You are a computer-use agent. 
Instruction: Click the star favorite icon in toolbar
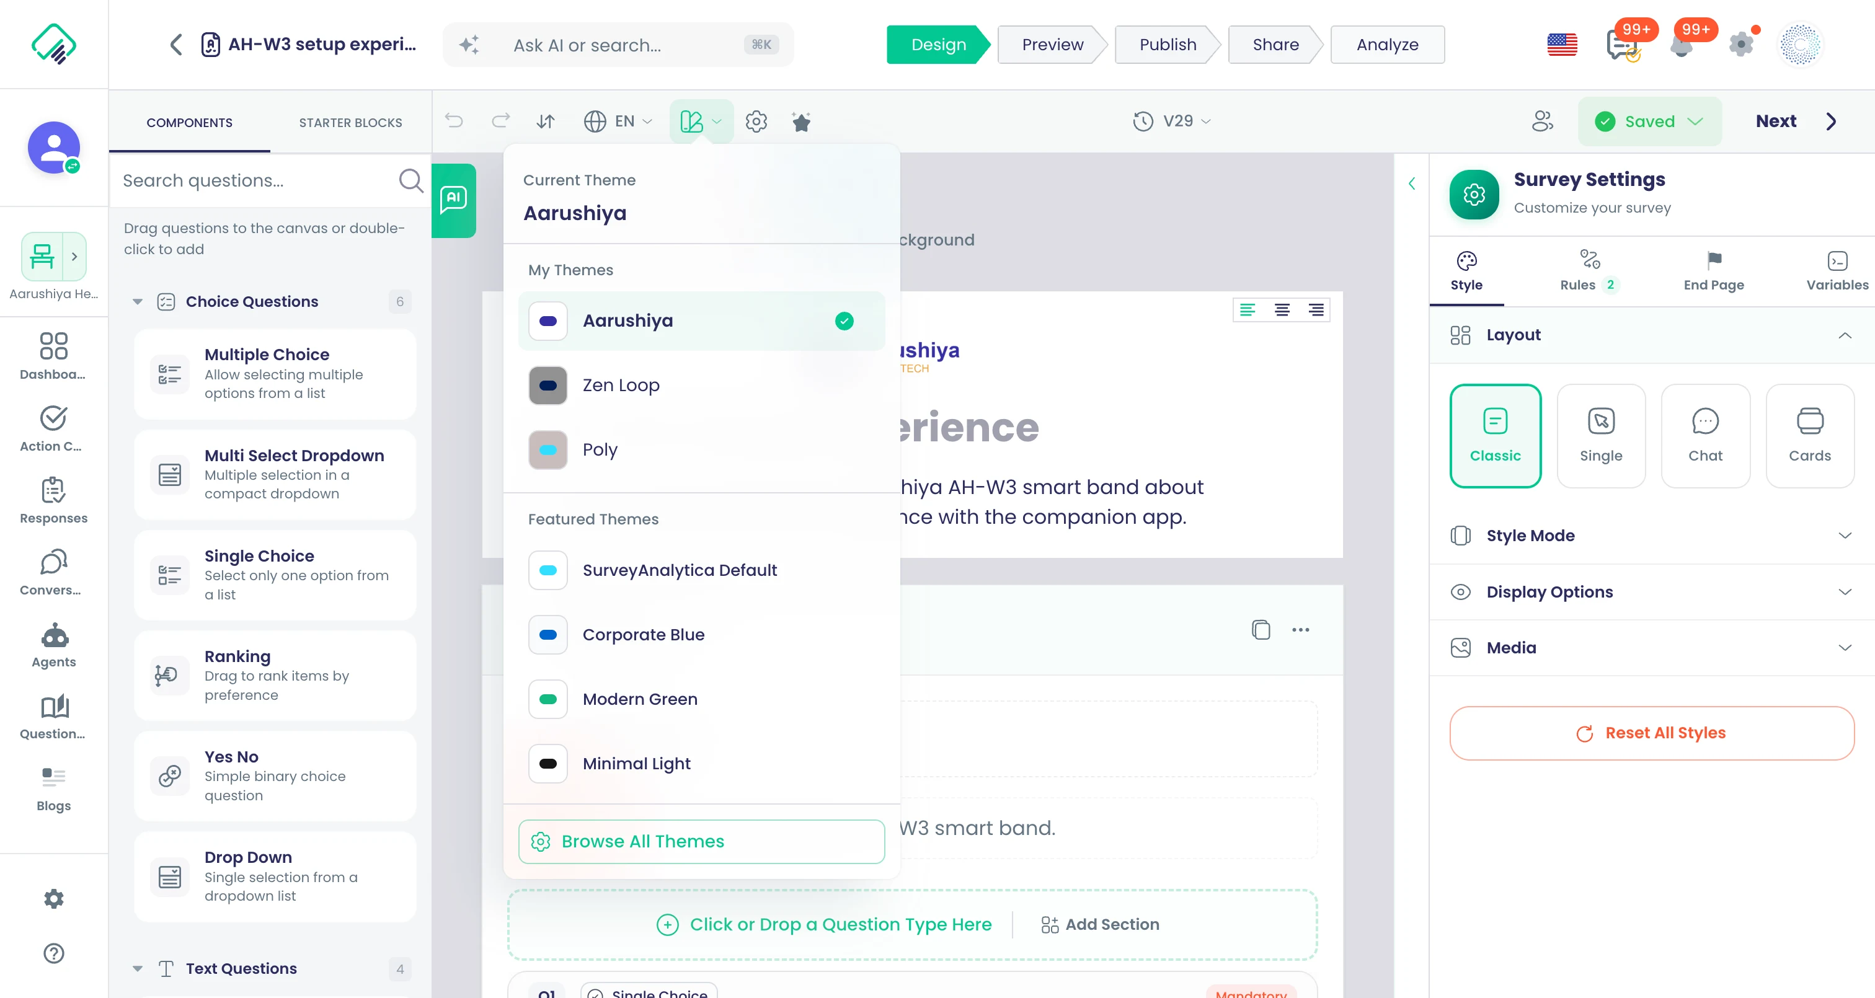(x=801, y=121)
